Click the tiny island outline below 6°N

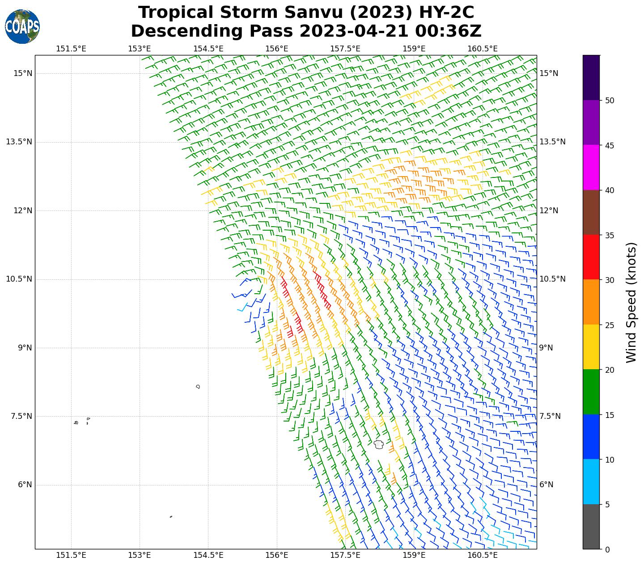171,517
